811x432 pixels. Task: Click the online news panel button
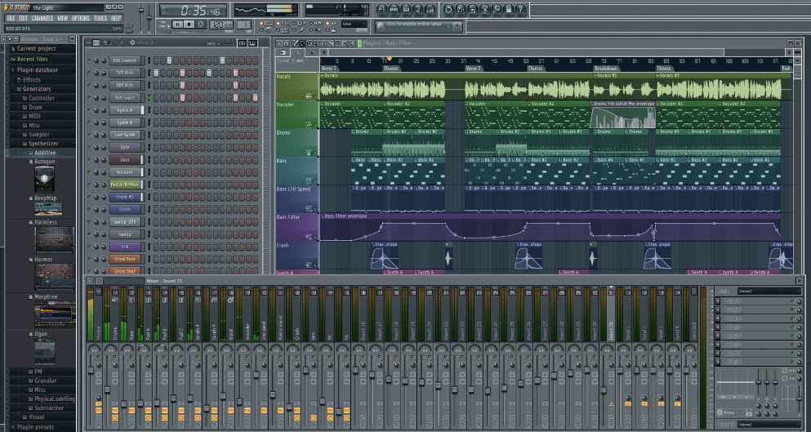coord(419,26)
